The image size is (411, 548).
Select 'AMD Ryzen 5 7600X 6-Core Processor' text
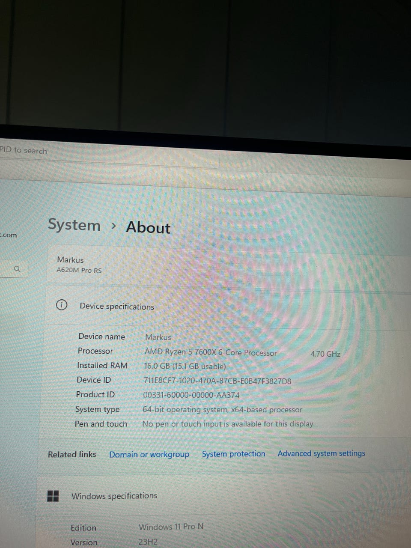211,352
